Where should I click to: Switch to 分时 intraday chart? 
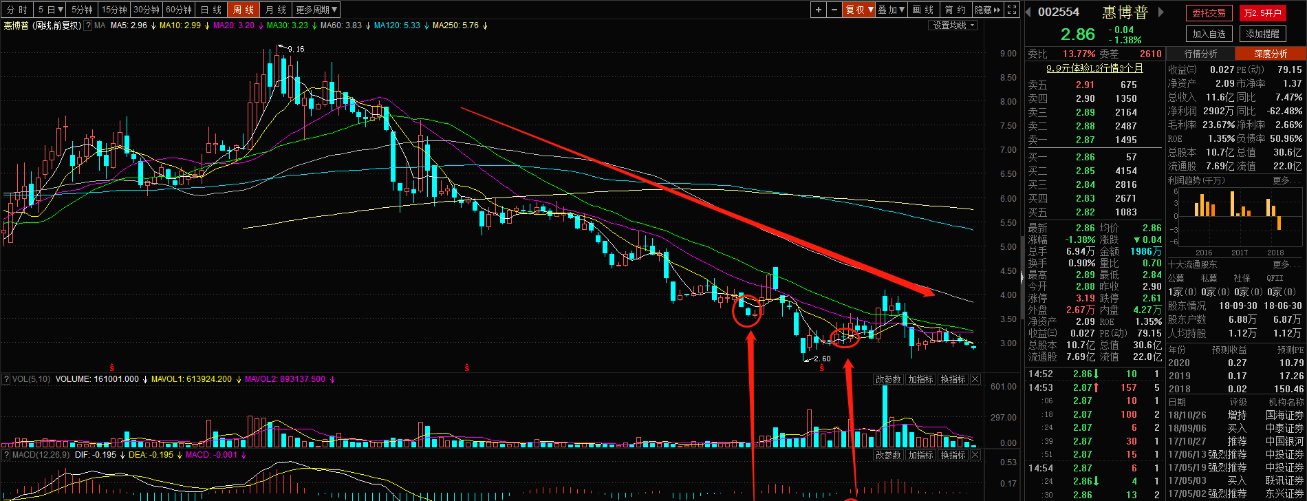pyautogui.click(x=17, y=10)
